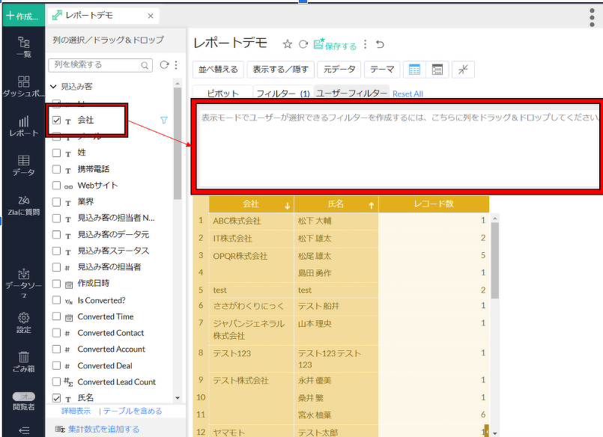Image resolution: width=603 pixels, height=437 pixels.
Task: Open 設定 gear in the sidebar
Action: [x=23, y=323]
